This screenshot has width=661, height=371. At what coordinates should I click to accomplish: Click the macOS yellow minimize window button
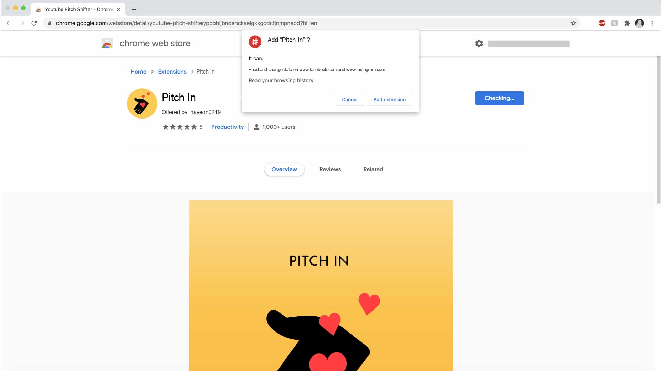(15, 8)
